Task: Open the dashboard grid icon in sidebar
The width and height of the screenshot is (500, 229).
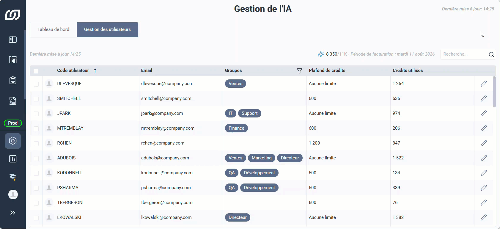Action: 13,60
